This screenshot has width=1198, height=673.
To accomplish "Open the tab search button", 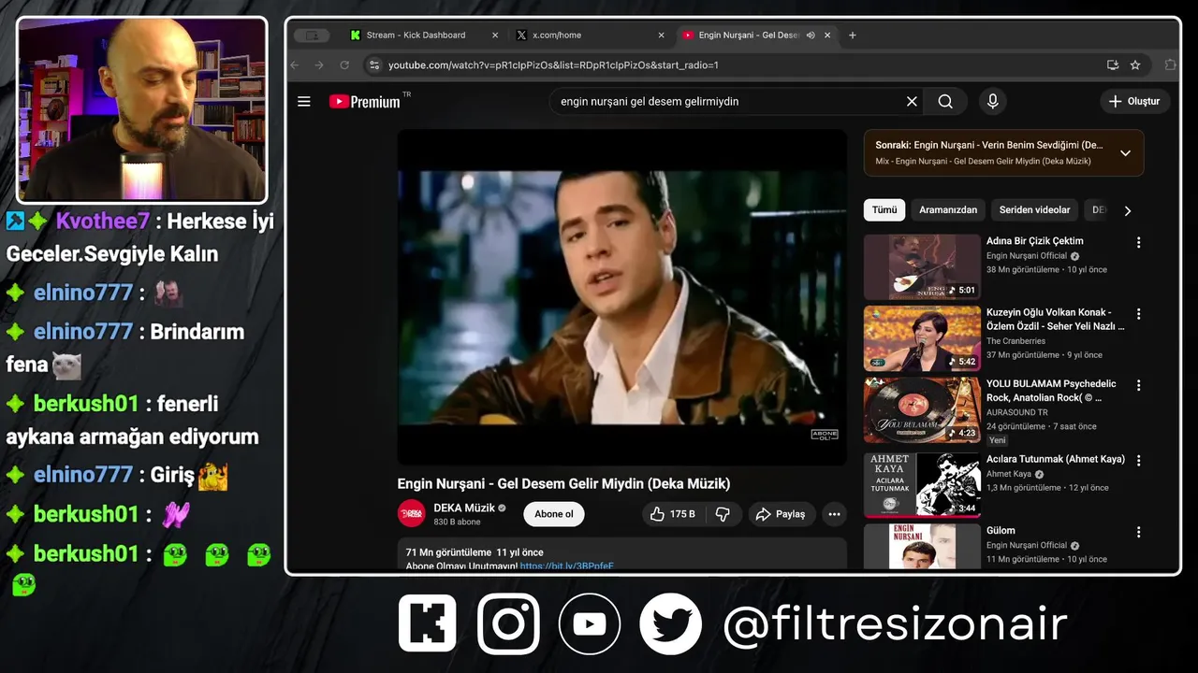I will click(x=312, y=35).
